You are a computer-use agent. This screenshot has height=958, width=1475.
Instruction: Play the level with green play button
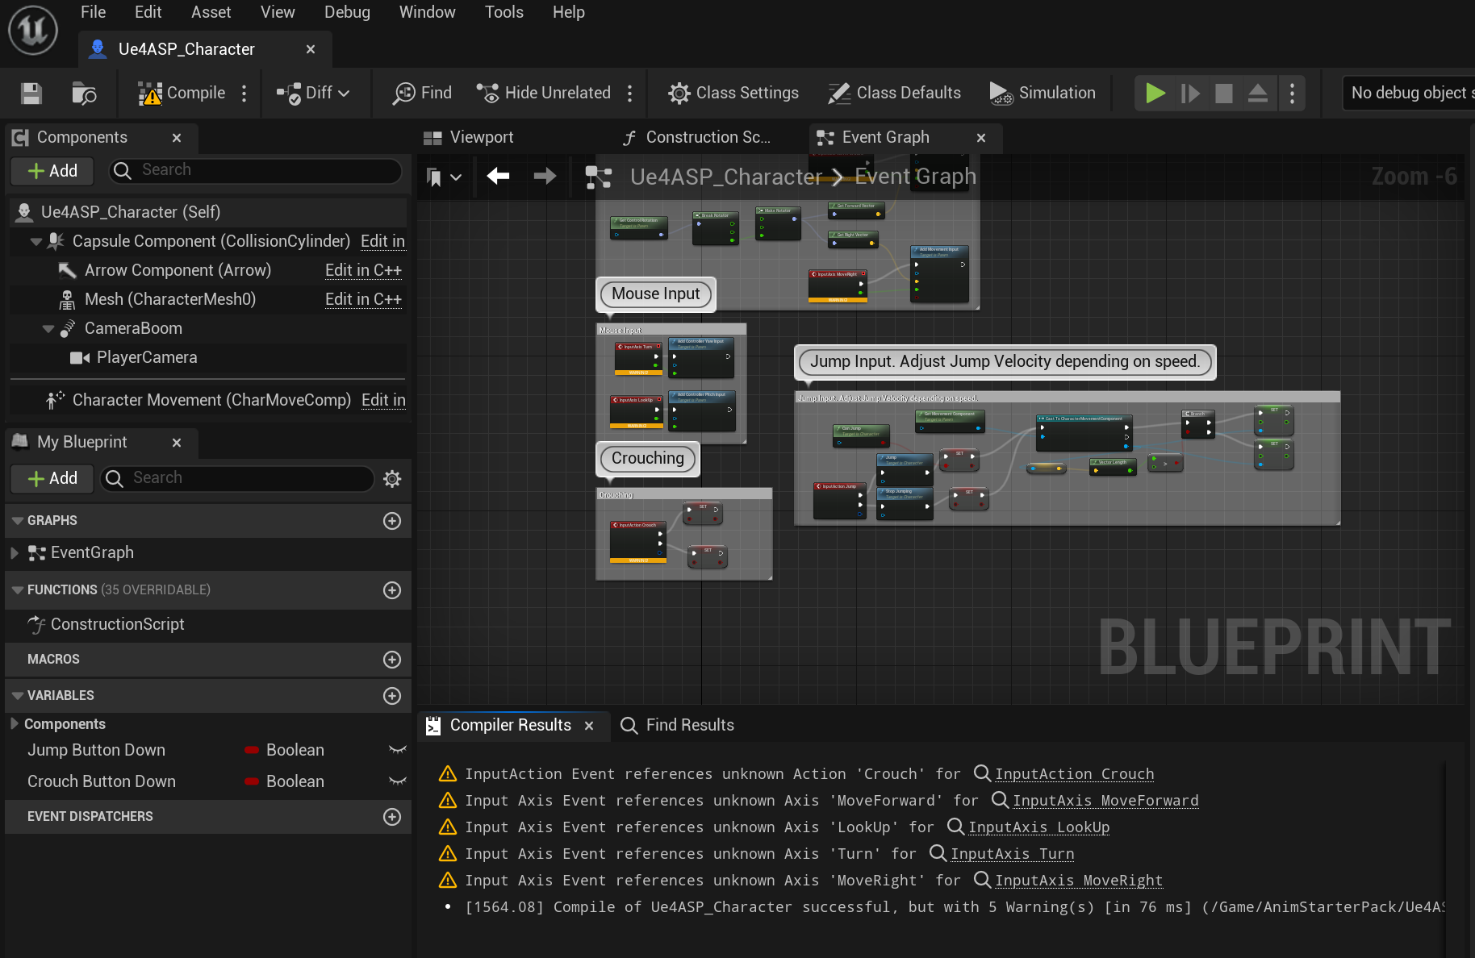[1155, 94]
